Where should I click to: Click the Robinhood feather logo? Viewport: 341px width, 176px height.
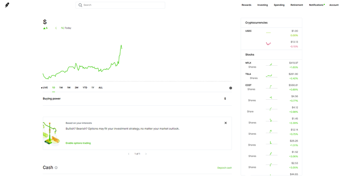[x=7, y=5]
